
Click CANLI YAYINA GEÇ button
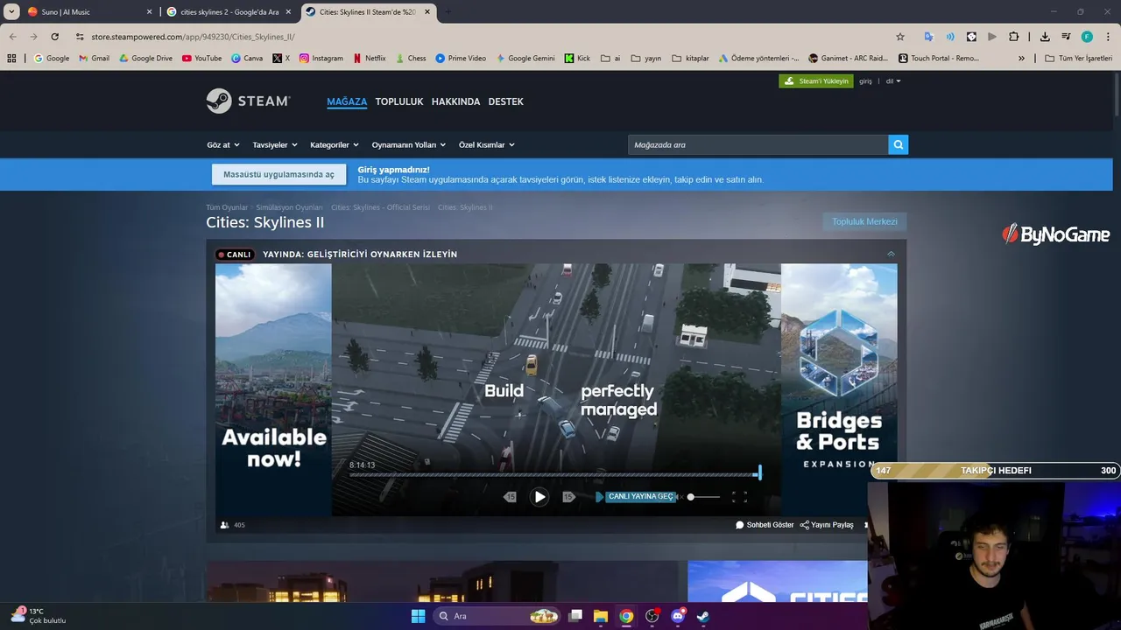coord(640,497)
